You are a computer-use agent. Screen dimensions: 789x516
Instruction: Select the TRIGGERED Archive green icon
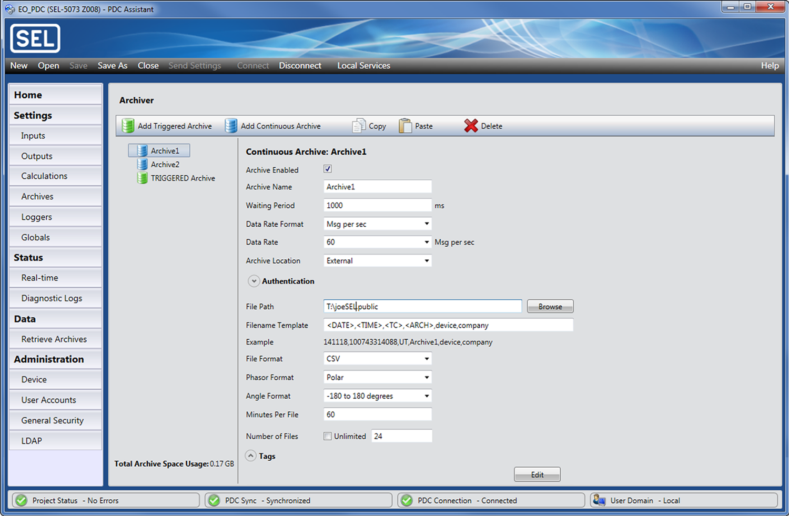pos(142,178)
